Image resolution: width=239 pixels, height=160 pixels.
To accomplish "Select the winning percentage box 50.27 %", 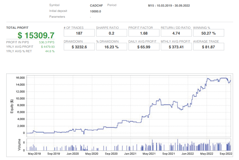I will (208, 33).
